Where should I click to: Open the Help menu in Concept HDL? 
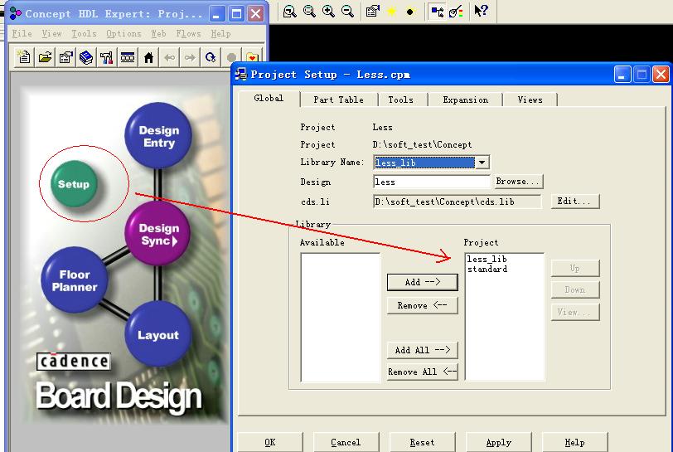coord(220,33)
